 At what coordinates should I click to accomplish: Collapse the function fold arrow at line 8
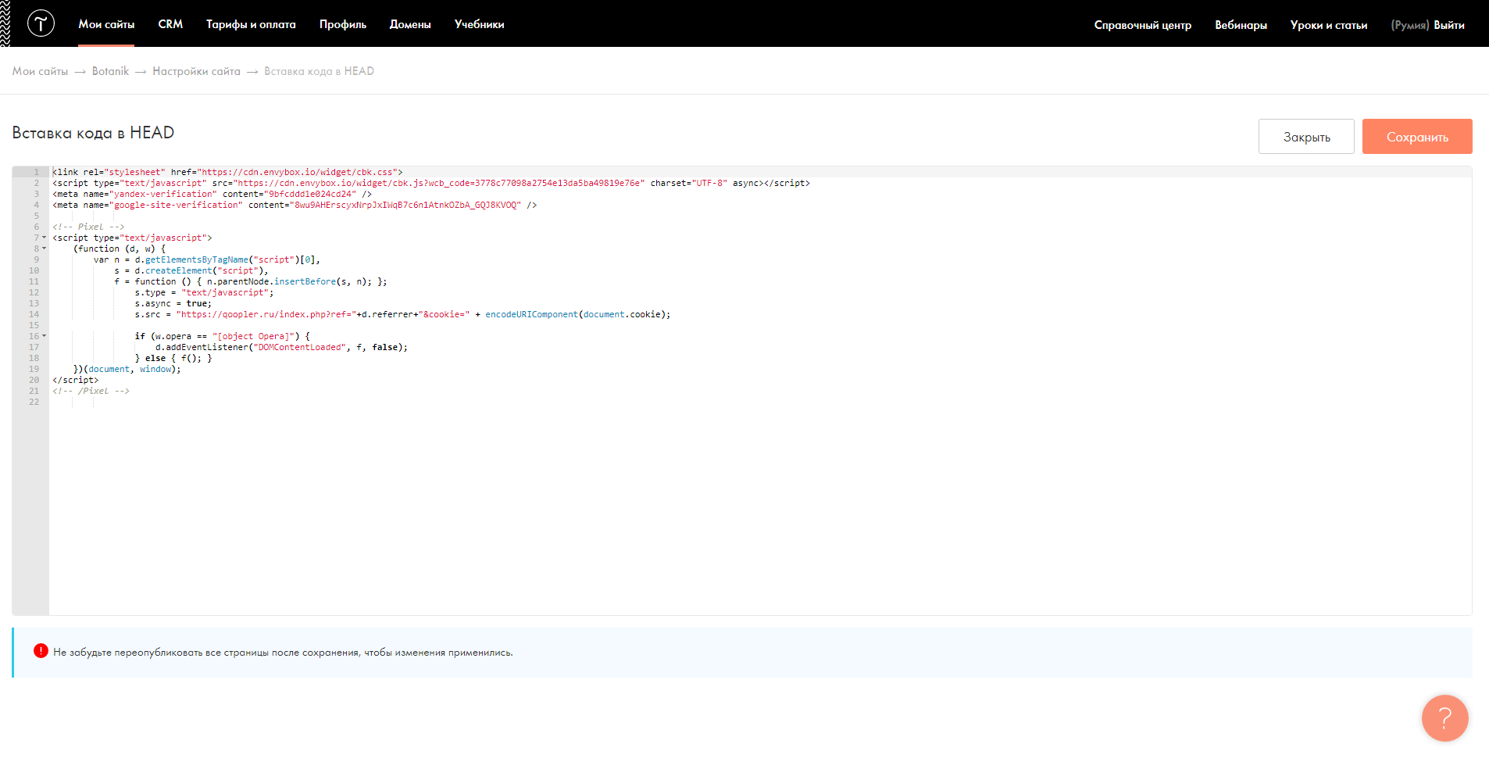pyautogui.click(x=44, y=249)
